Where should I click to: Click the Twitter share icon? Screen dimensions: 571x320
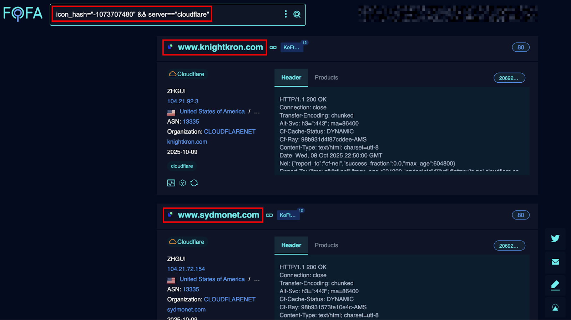pos(555,238)
